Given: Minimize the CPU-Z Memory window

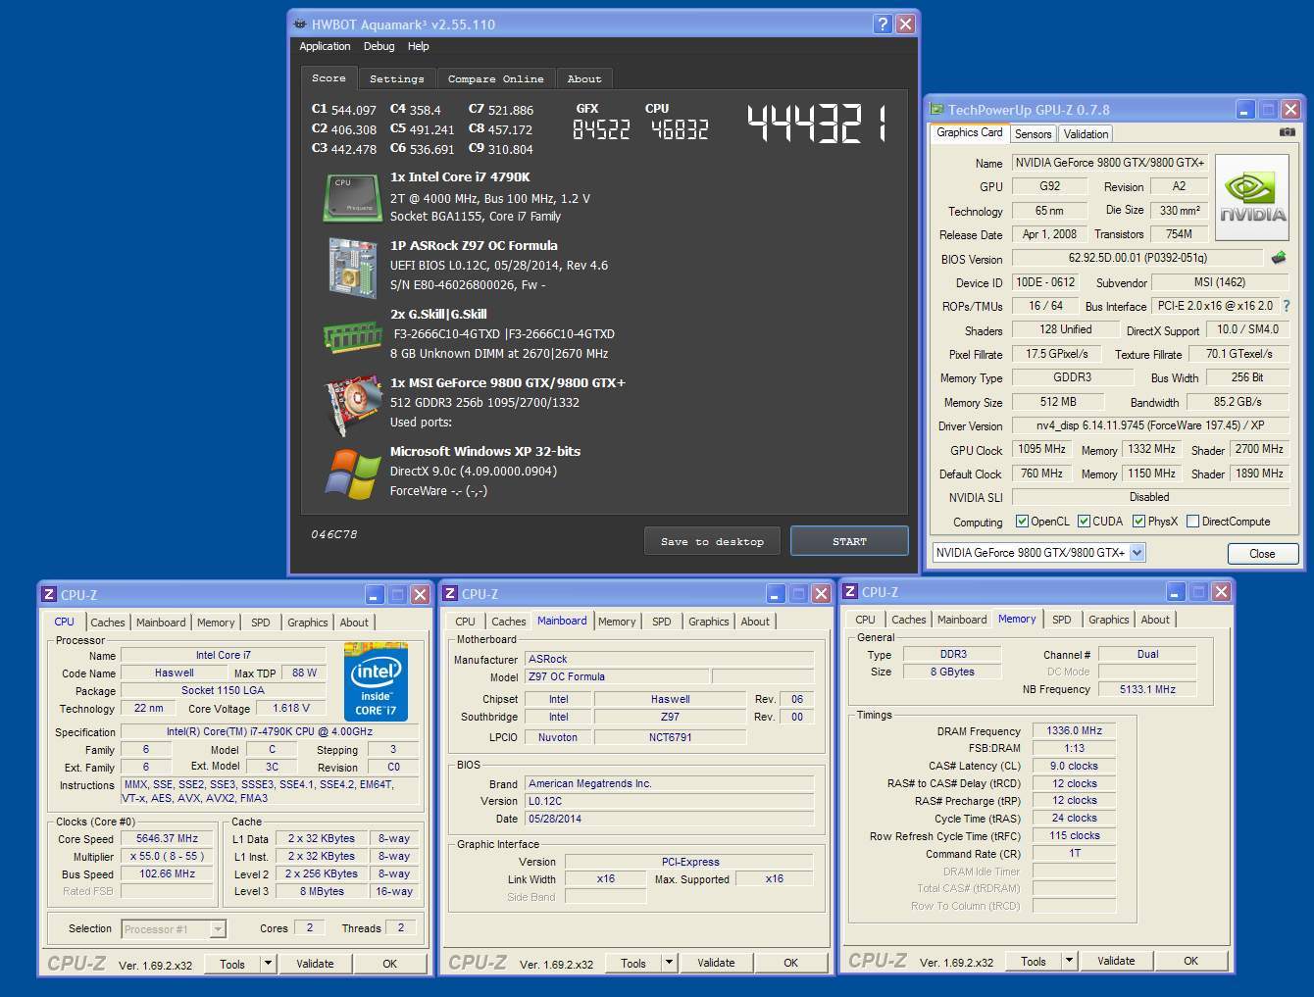Looking at the screenshot, I should pos(1176,592).
